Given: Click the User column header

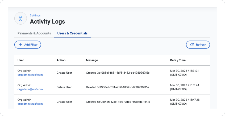Looking at the screenshot, I should click(21, 60).
